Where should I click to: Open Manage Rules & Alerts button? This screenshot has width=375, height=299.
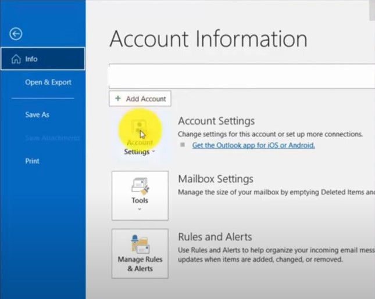coord(140,254)
